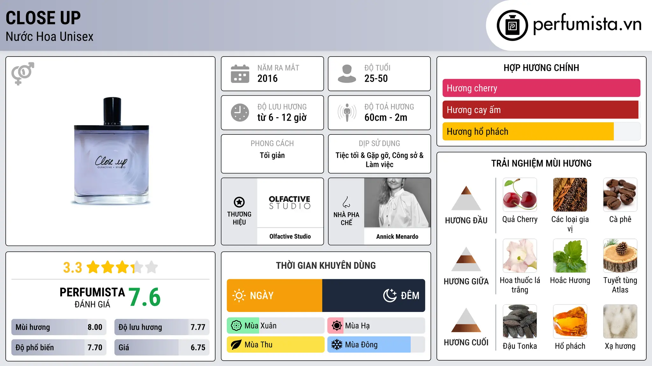Click the TRẢI NGHIỆM MÙI HƯƠNG heading
The width and height of the screenshot is (652, 366).
pyautogui.click(x=541, y=163)
